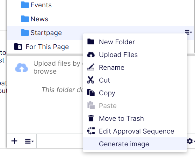Select Cut in the context menu
195x160 pixels.
(135, 80)
